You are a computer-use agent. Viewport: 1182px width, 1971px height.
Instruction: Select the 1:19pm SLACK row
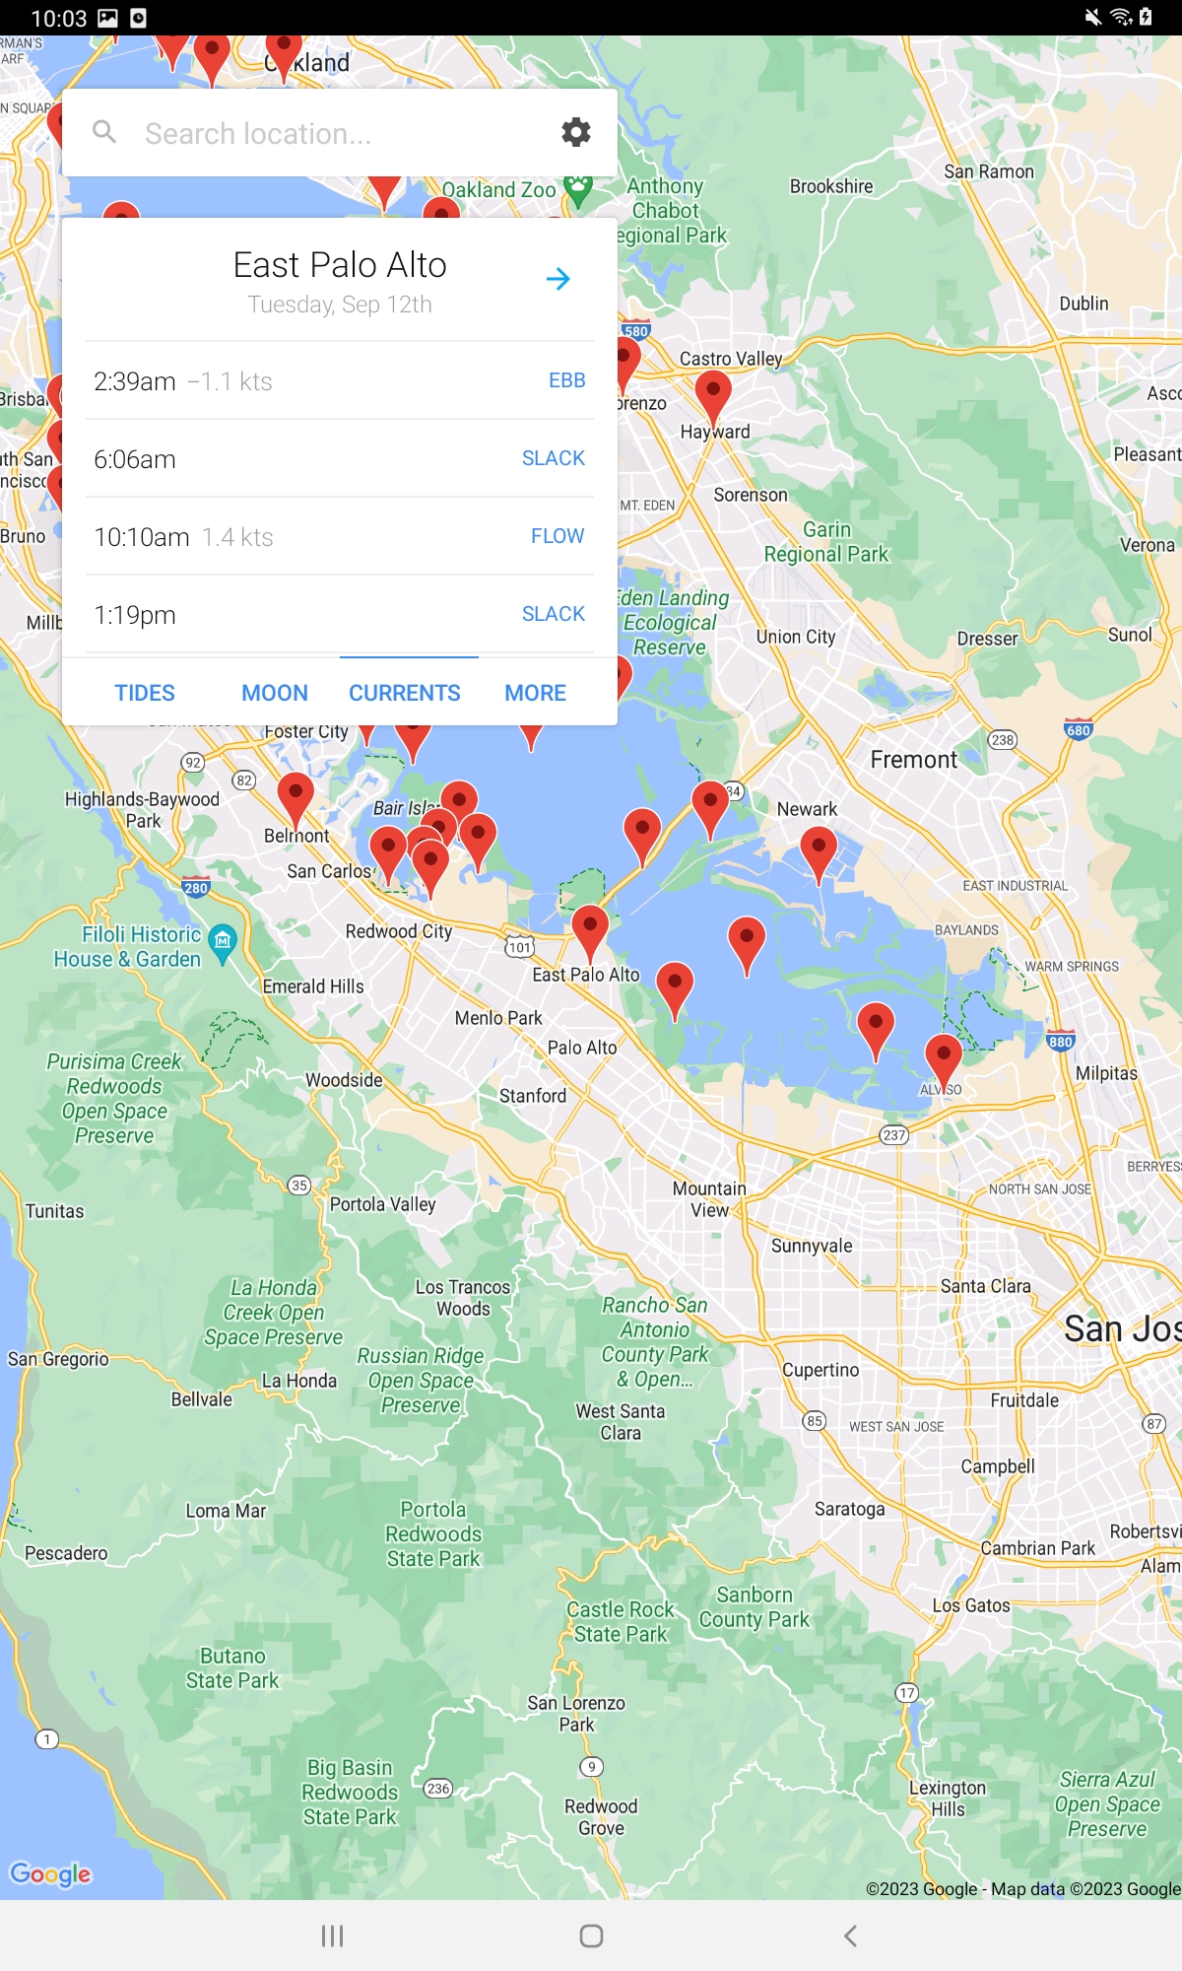click(x=340, y=615)
